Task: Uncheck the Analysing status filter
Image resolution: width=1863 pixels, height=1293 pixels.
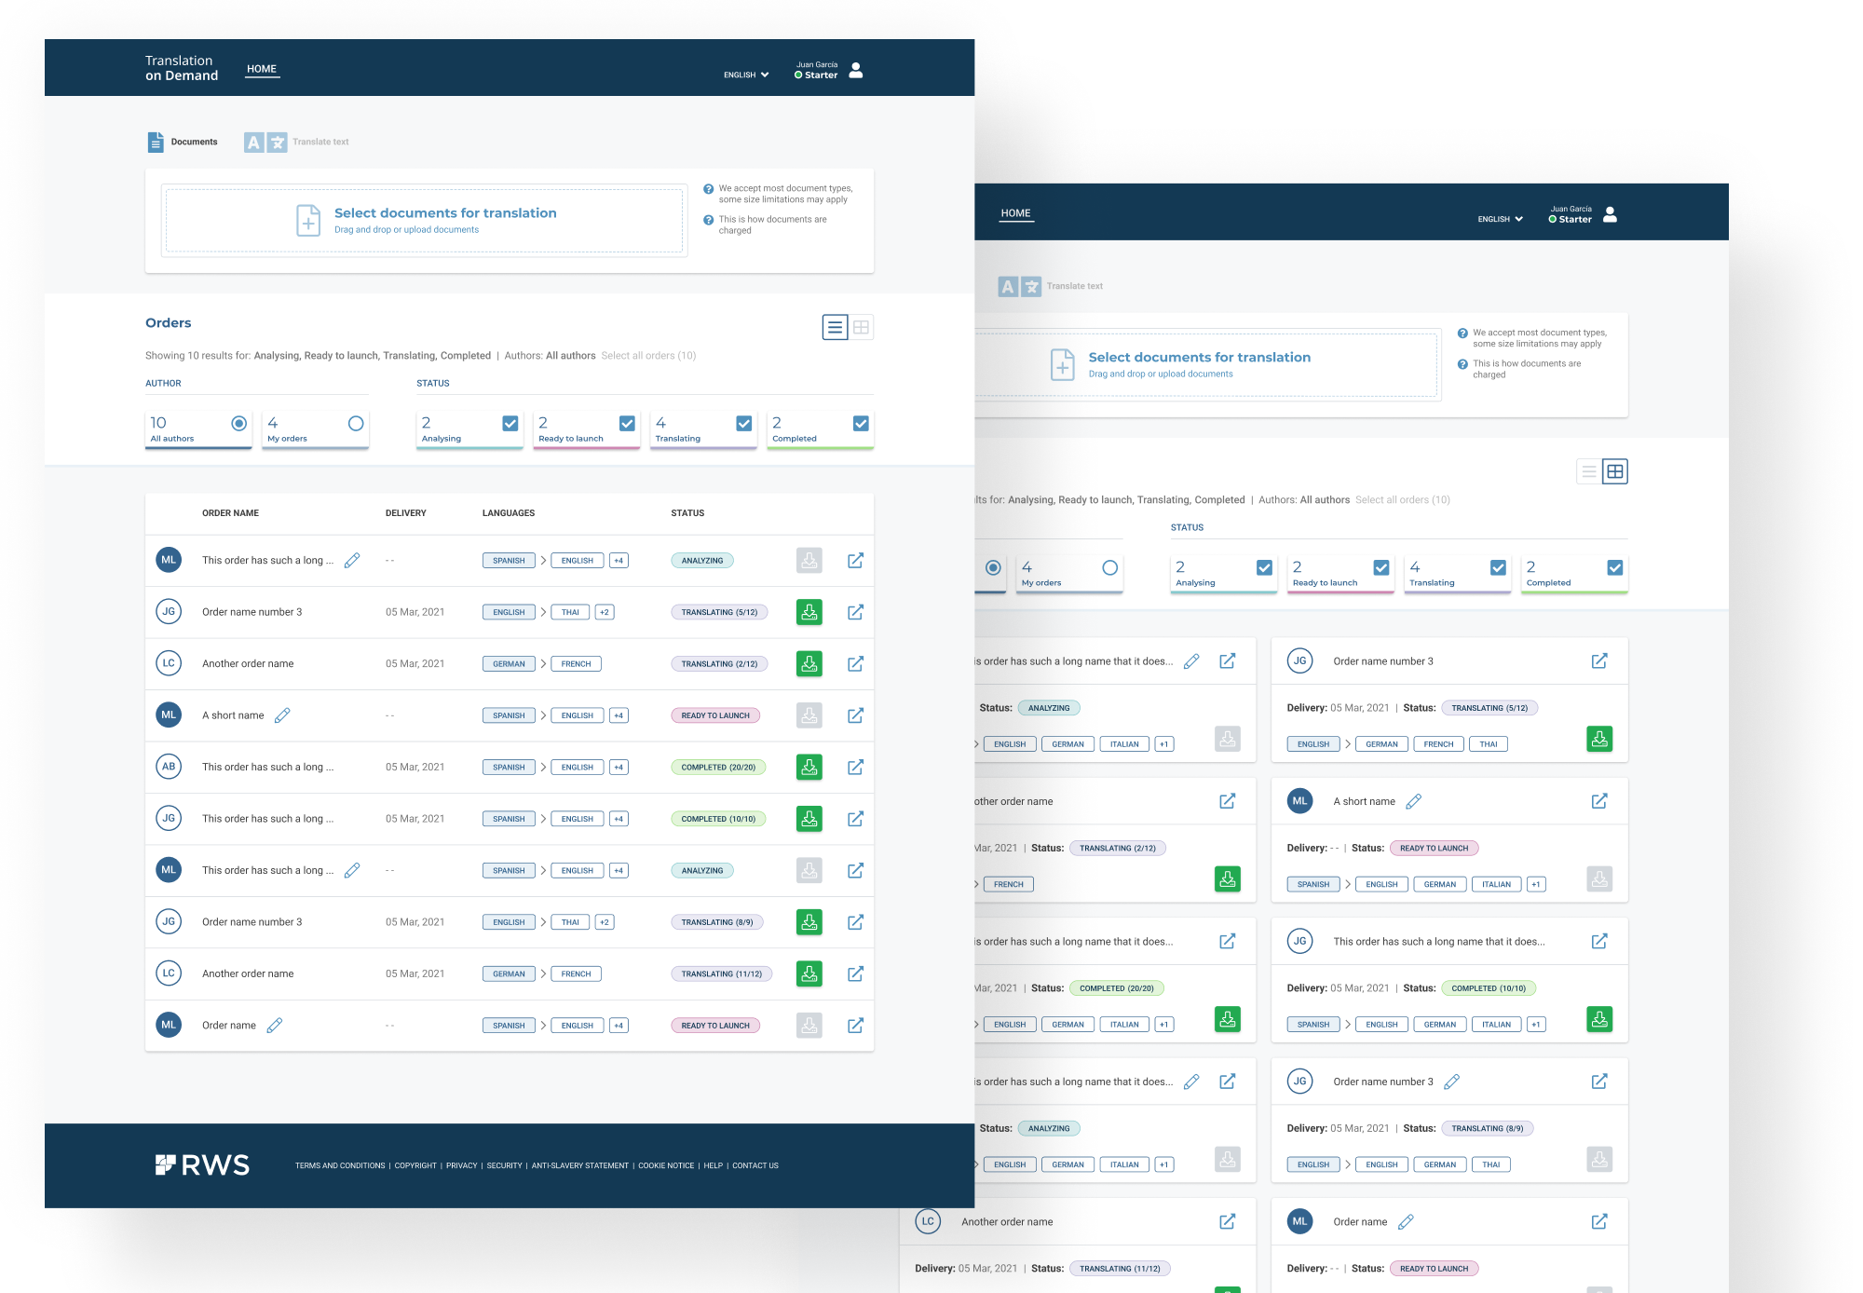Action: 510,424
